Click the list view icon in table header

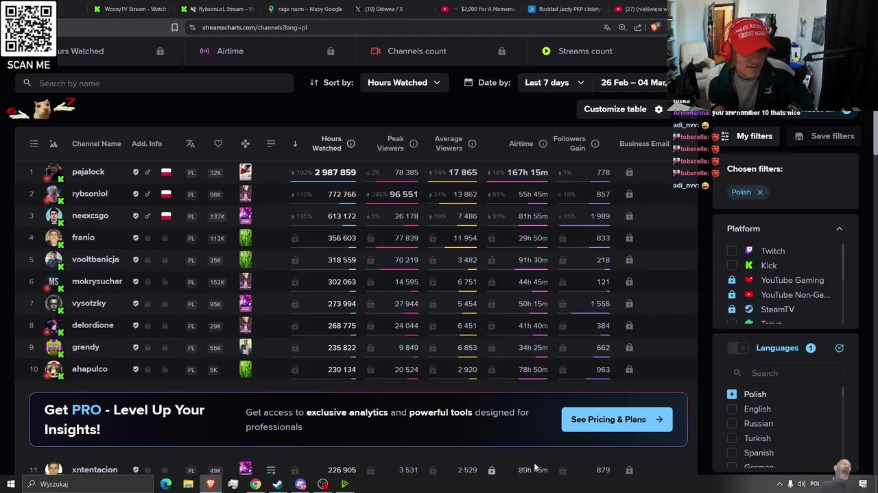click(34, 144)
